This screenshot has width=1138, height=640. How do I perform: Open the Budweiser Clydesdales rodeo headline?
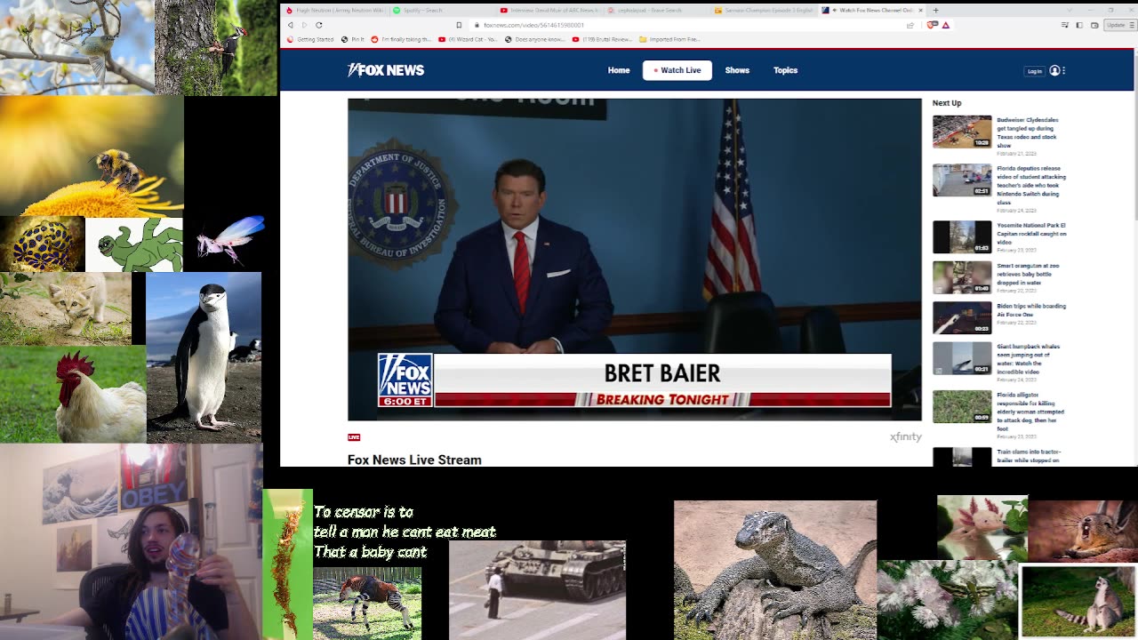pos(1029,132)
